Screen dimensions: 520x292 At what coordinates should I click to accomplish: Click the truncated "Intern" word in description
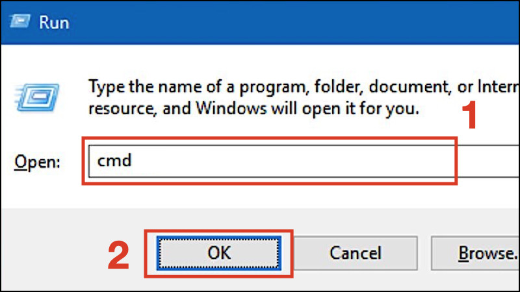point(498,87)
